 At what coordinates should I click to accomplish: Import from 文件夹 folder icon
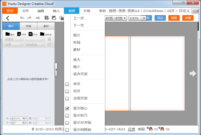pyautogui.click(x=42, y=34)
